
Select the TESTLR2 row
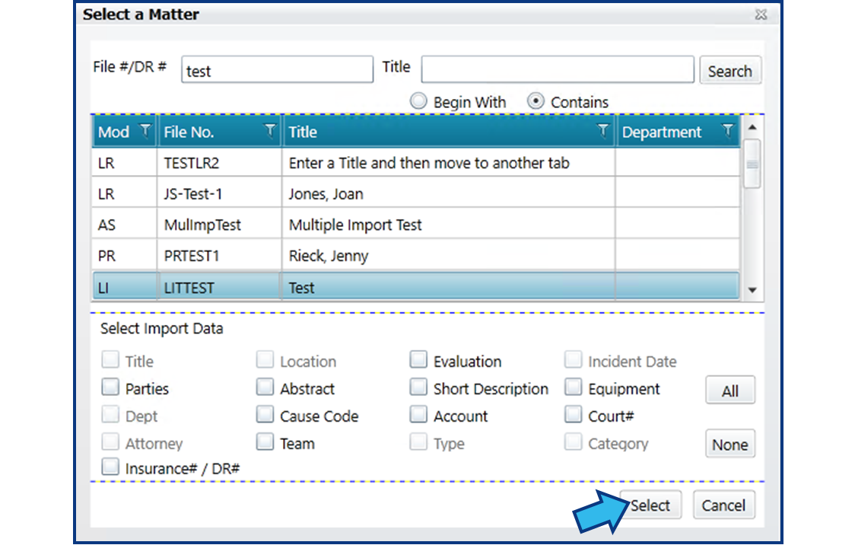pyautogui.click(x=416, y=163)
